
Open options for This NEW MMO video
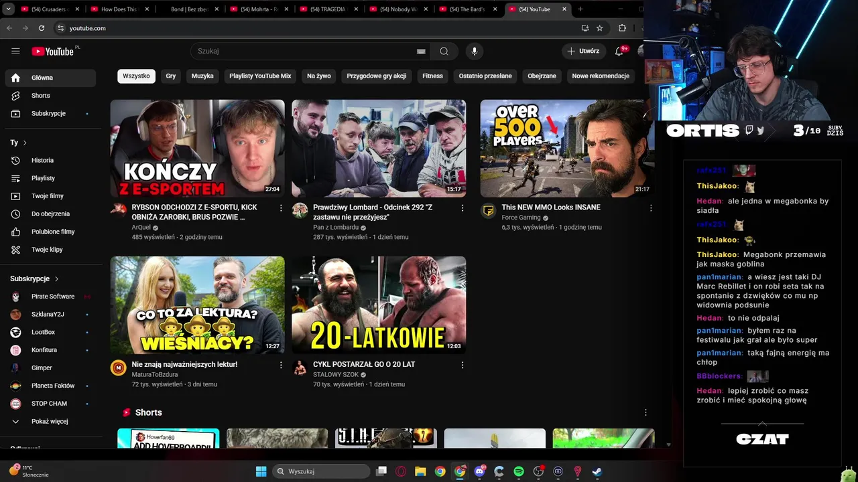point(650,208)
